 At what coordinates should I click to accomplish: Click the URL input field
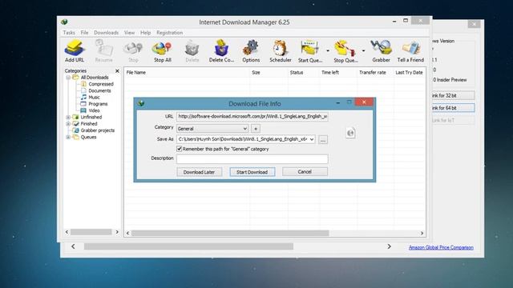click(x=252, y=116)
